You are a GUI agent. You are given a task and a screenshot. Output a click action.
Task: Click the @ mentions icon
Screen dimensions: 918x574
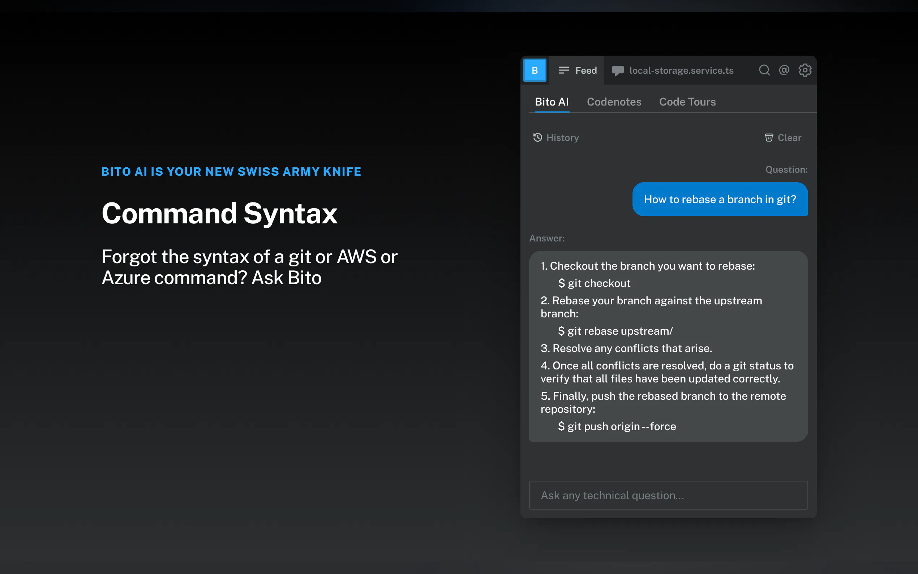pos(784,70)
